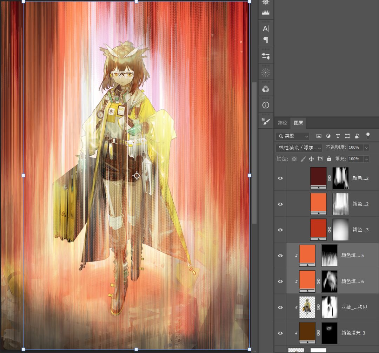Screen dimensions: 379x353
Task: Open the Histogram panel icon
Action: pos(266,13)
